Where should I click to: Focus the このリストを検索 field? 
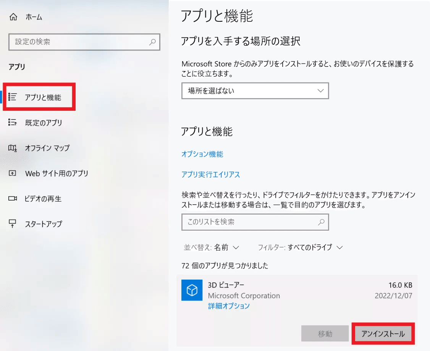pyautogui.click(x=255, y=222)
